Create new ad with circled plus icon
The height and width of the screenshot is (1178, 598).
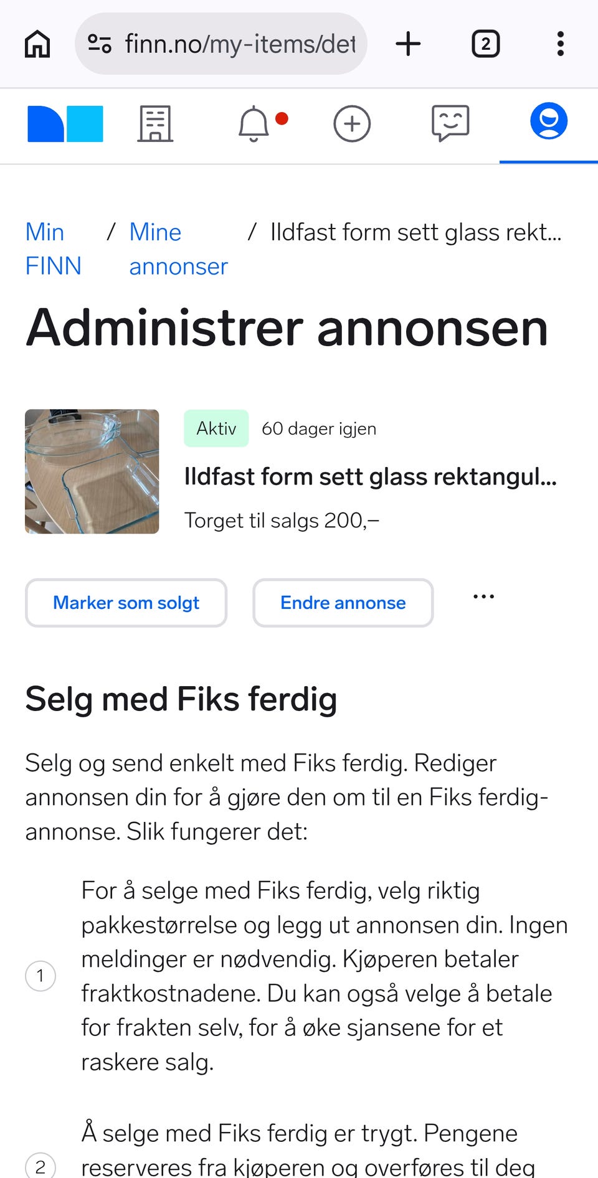pos(352,124)
